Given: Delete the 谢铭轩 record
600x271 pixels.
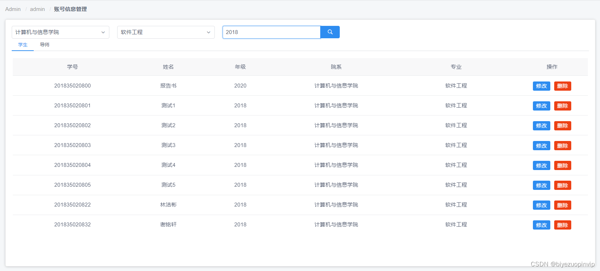Looking at the screenshot, I should point(562,225).
